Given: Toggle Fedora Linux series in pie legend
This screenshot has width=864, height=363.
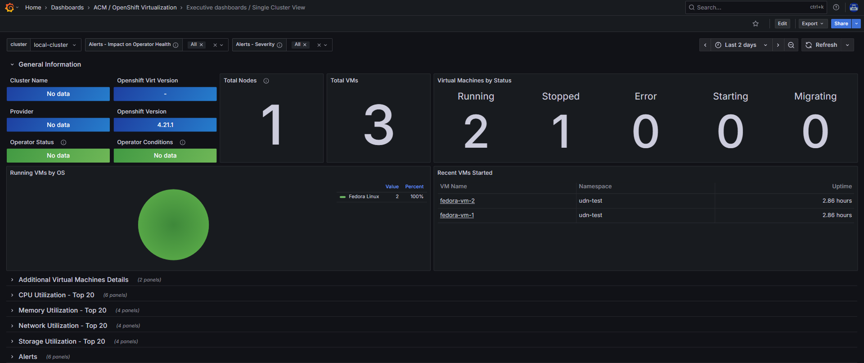Looking at the screenshot, I should (364, 197).
